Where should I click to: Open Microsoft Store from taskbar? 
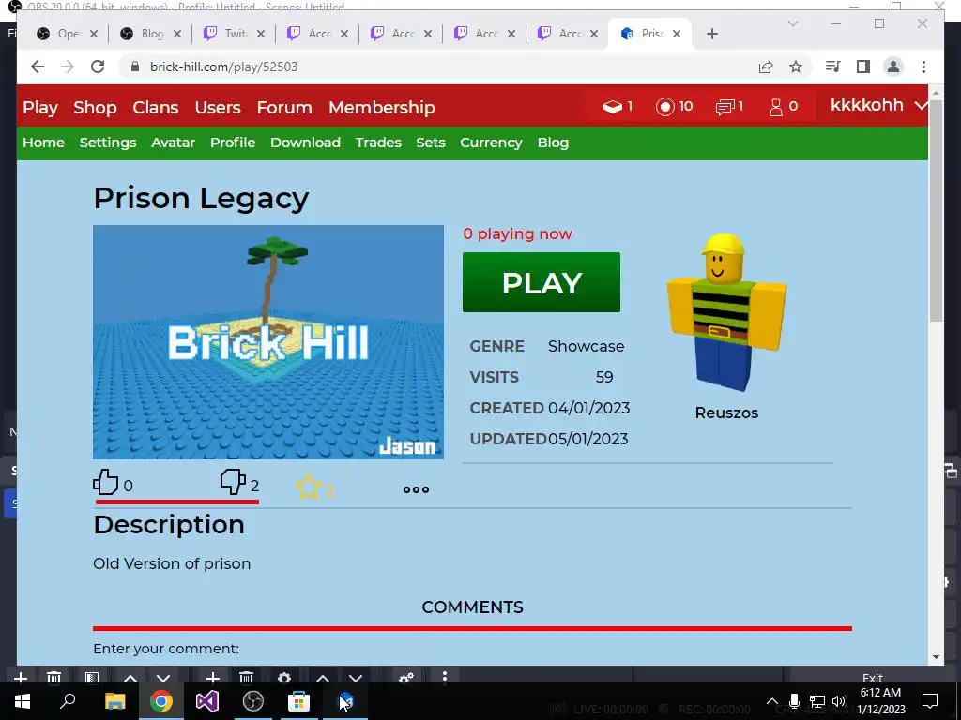299,701
